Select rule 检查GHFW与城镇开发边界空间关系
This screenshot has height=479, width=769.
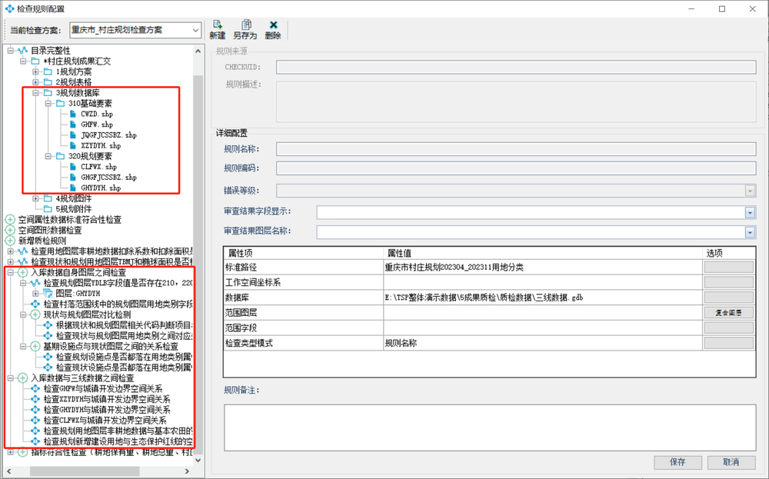pyautogui.click(x=107, y=389)
